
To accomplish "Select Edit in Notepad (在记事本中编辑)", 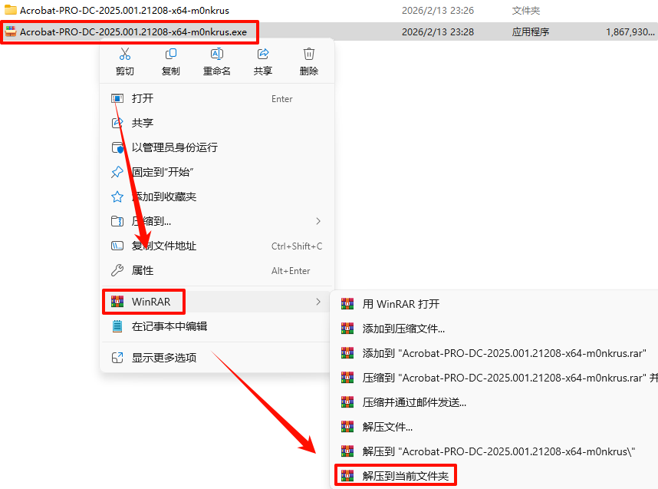I will pyautogui.click(x=217, y=326).
